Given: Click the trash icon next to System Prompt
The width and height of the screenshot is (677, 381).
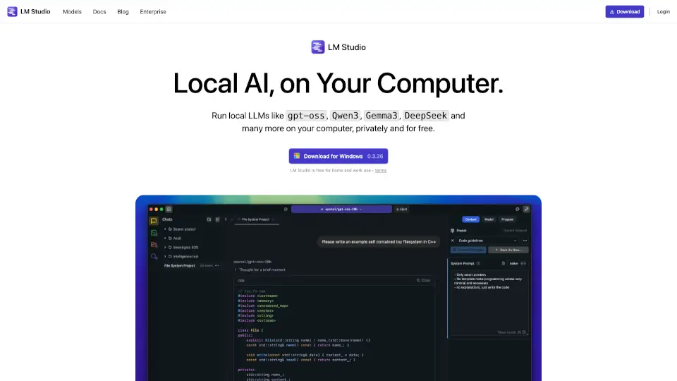Looking at the screenshot, I should (503, 263).
